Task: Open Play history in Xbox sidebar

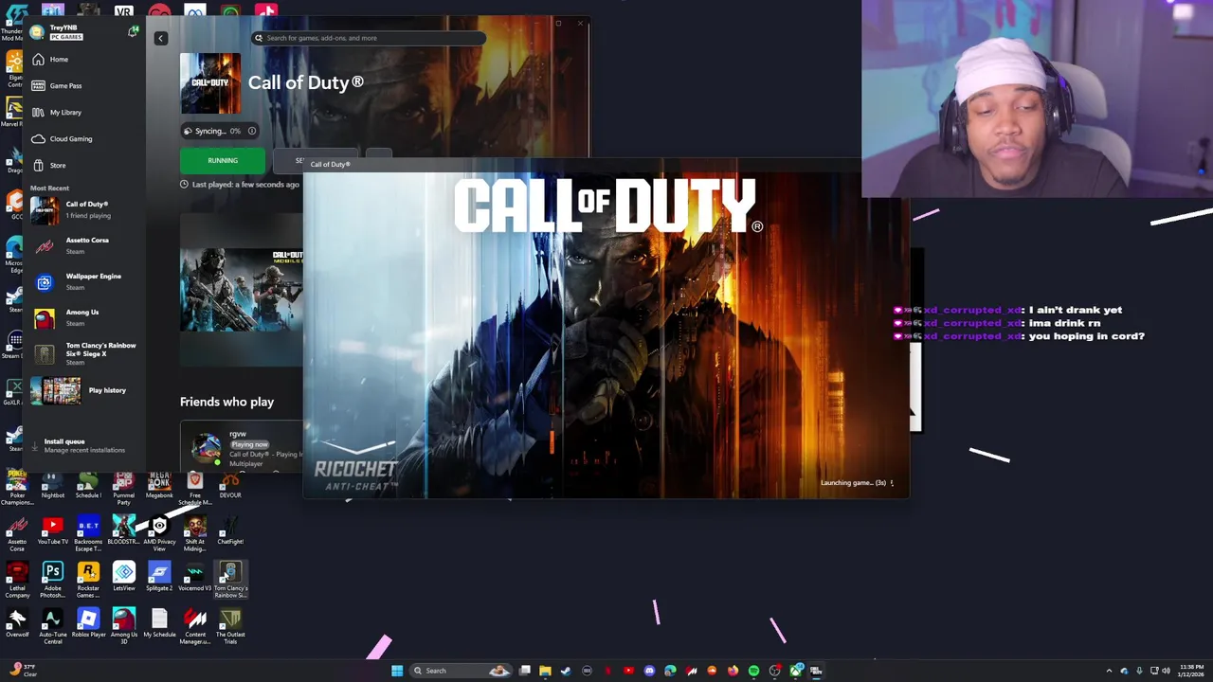Action: [85, 390]
